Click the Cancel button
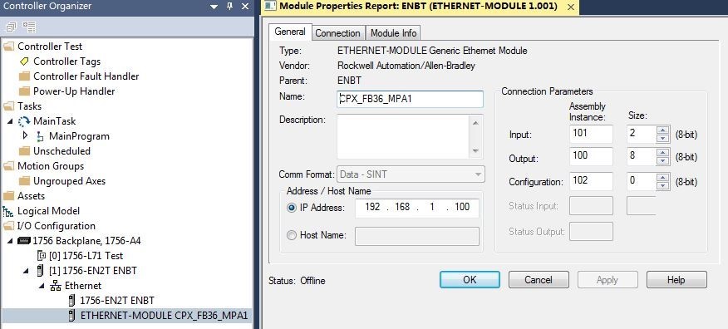 [539, 280]
